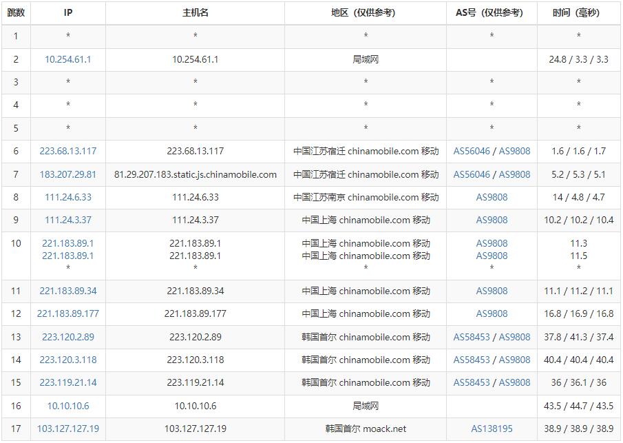
Task: Click the 主机名 column header
Action: (x=195, y=12)
